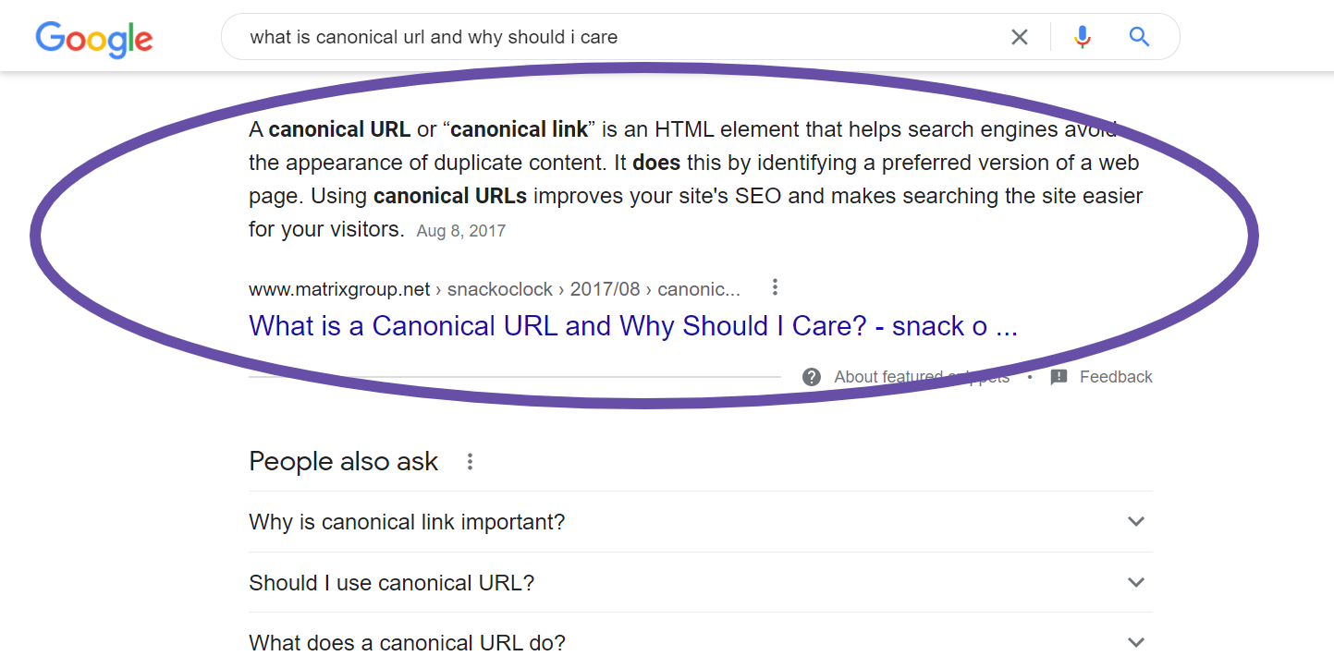This screenshot has height=656, width=1334.
Task: Open three-dot menu next to People also ask
Action: [x=470, y=461]
